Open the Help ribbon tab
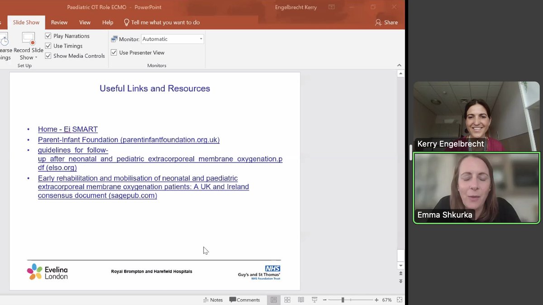This screenshot has height=305, width=543. (x=108, y=22)
